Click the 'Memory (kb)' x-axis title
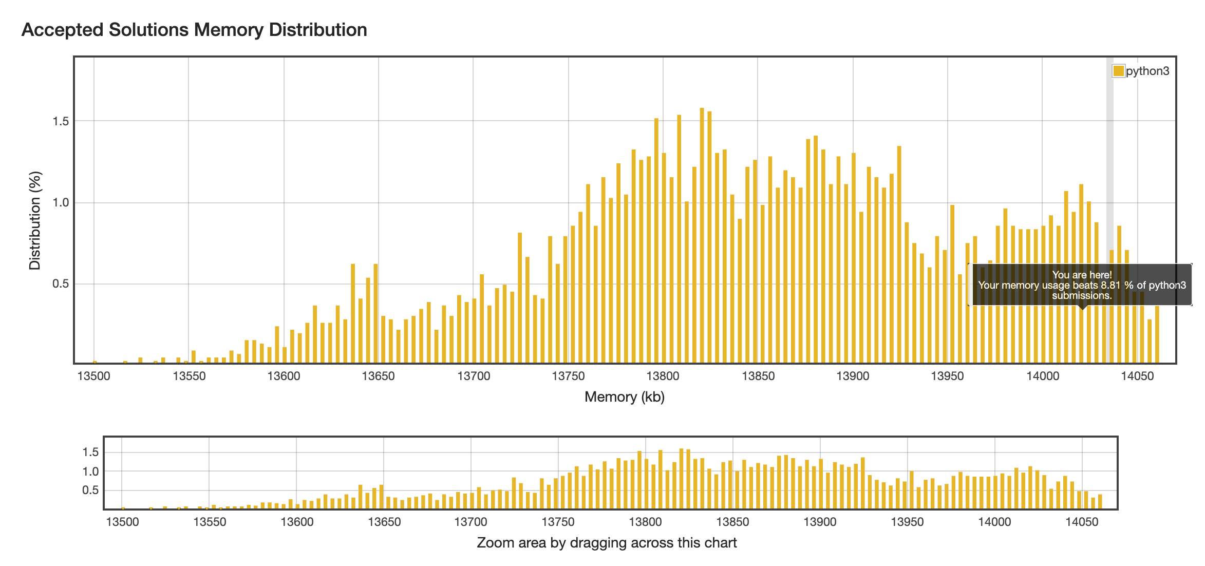 (624, 397)
